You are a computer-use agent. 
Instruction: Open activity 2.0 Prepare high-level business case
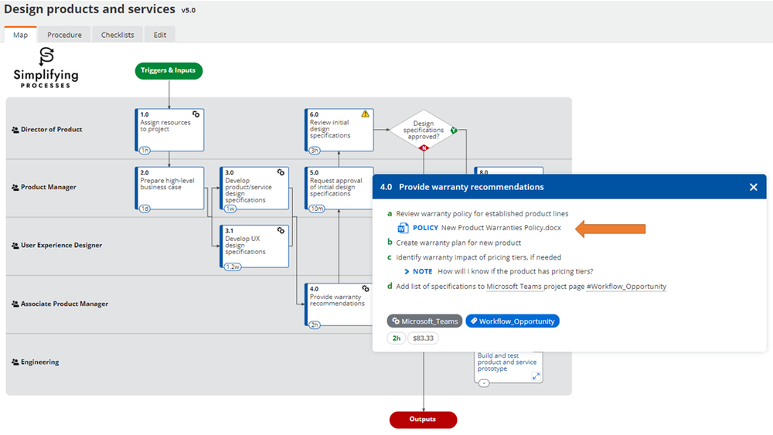pyautogui.click(x=169, y=189)
